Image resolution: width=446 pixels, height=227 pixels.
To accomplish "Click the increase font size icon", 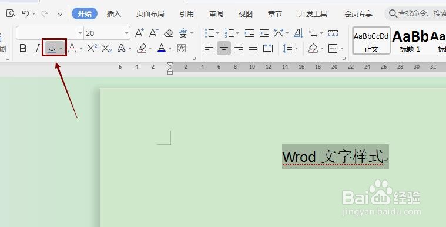I will pyautogui.click(x=139, y=33).
